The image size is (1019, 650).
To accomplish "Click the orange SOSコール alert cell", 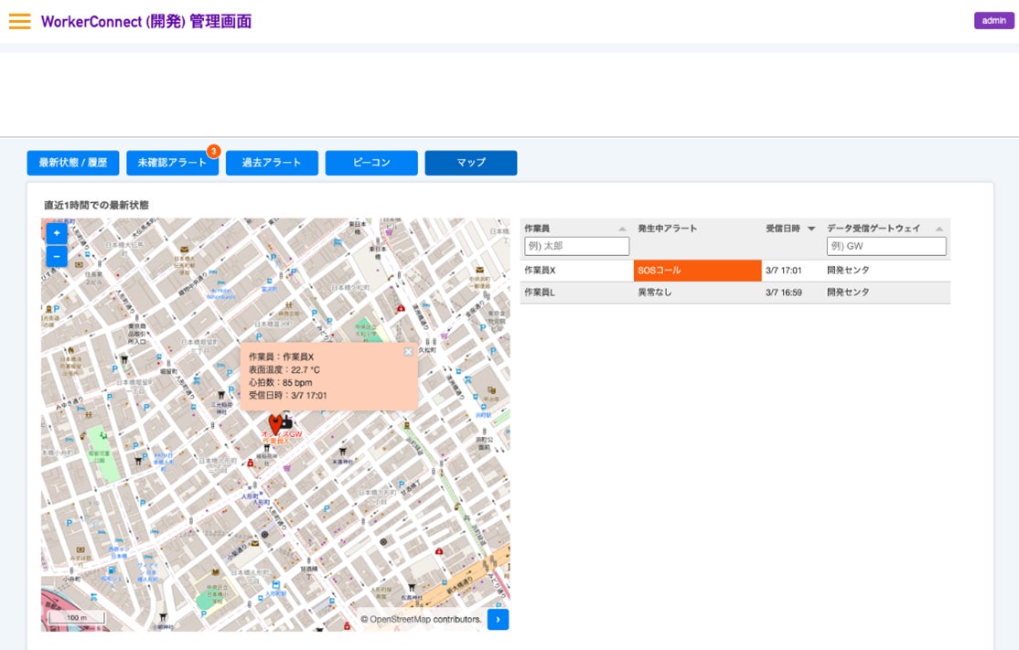I will coord(697,271).
